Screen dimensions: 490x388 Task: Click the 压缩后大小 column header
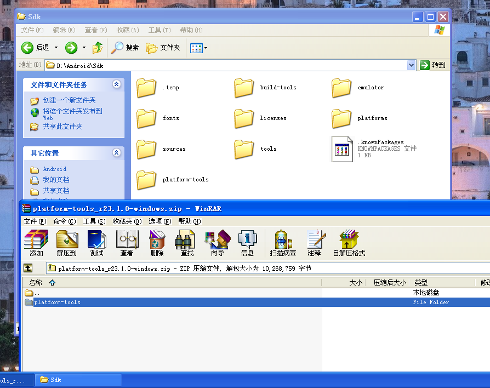point(388,283)
